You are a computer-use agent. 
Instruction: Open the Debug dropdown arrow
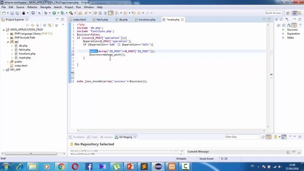pos(49,13)
